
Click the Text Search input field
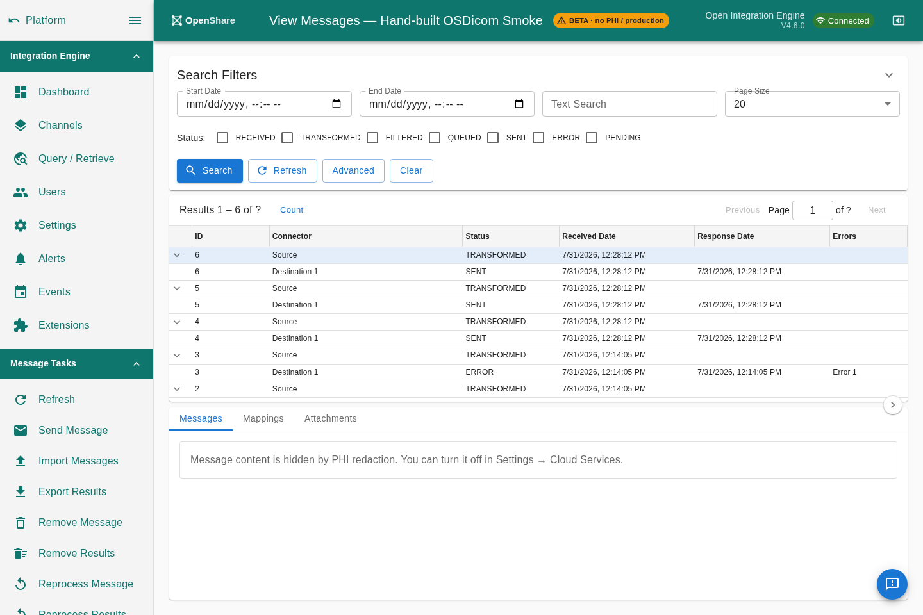[x=629, y=104]
